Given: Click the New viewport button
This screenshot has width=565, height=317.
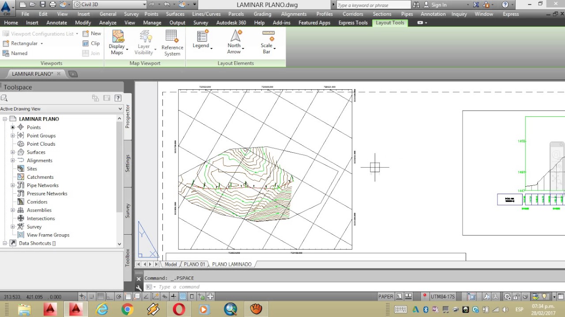Looking at the screenshot, I should coord(92,33).
